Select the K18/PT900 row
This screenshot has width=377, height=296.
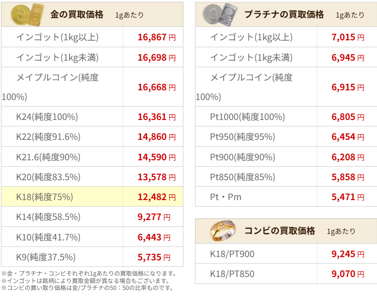click(286, 254)
